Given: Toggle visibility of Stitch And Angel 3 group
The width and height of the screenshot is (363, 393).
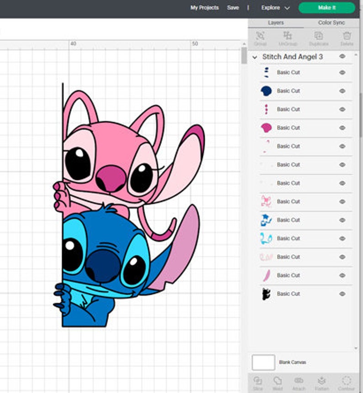Looking at the screenshot, I should [x=342, y=56].
